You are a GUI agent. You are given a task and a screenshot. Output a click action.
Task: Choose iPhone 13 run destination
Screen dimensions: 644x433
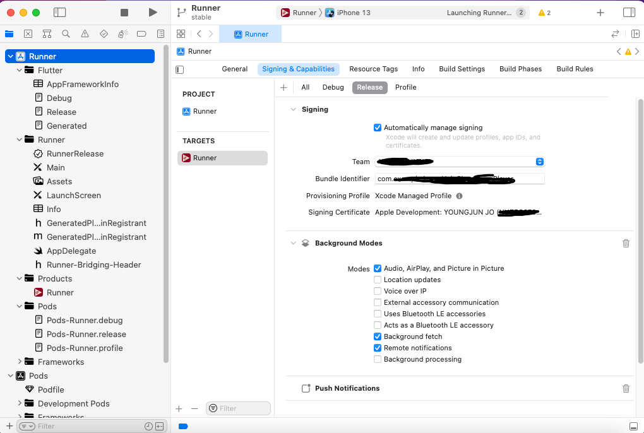click(348, 13)
